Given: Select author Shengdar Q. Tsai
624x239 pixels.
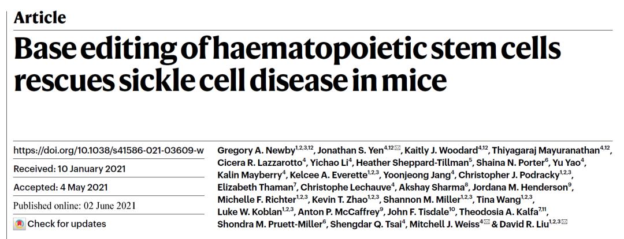Looking at the screenshot, I should [370, 224].
